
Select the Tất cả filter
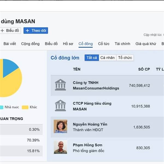pos(92,58)
